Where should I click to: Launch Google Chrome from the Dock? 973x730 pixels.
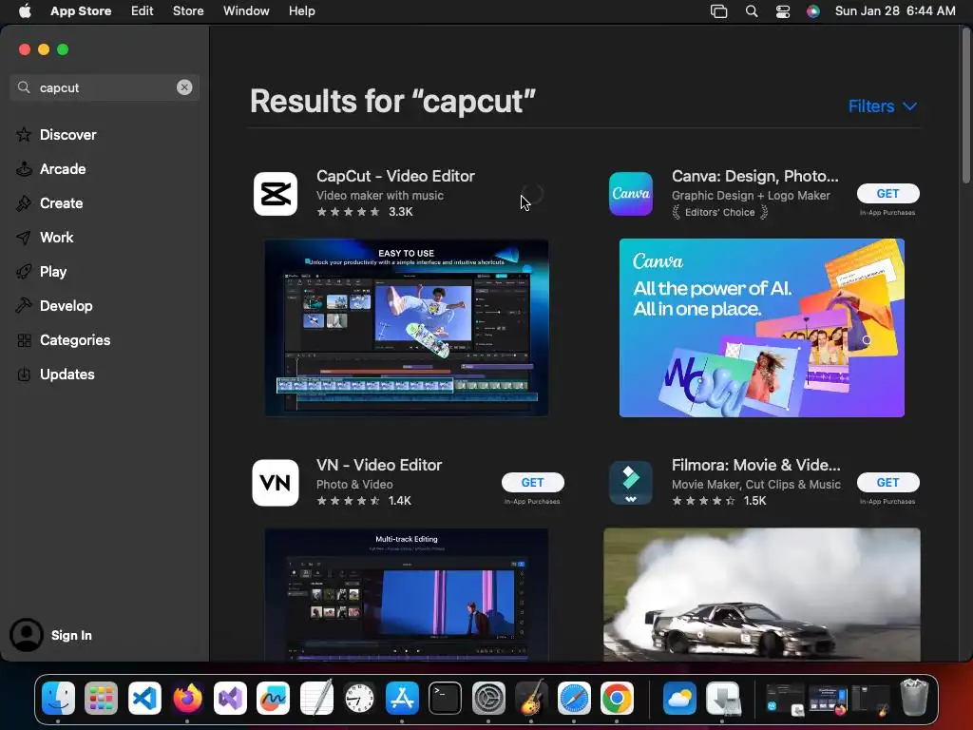pyautogui.click(x=617, y=698)
